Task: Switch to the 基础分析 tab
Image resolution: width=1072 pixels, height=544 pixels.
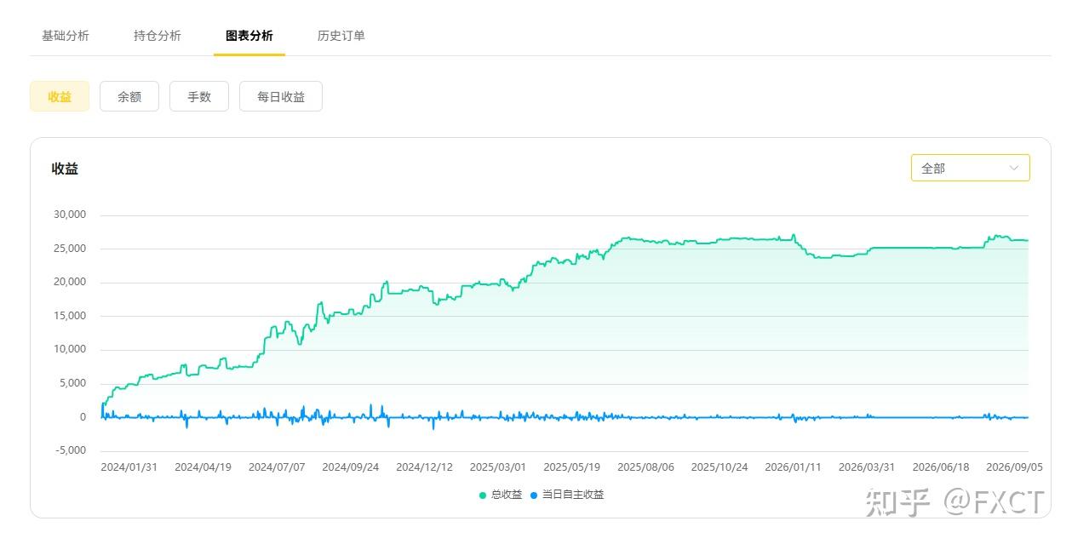Action: pos(66,36)
